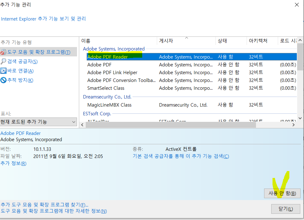
Task: Select the Adobe PDF add-on row
Action: (191, 65)
